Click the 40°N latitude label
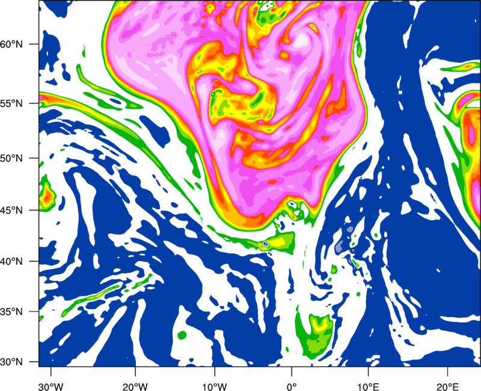Image resolution: width=481 pixels, height=391 pixels. click(11, 262)
